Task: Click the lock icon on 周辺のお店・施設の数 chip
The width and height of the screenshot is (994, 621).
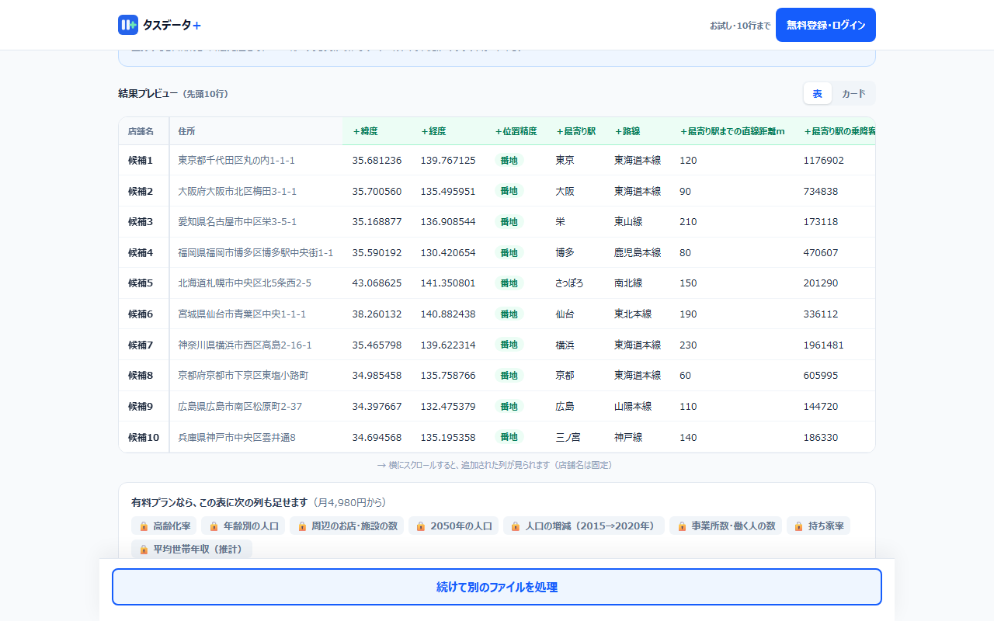Action: coord(302,526)
